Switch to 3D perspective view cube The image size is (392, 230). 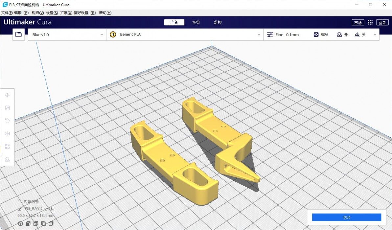click(x=20, y=223)
